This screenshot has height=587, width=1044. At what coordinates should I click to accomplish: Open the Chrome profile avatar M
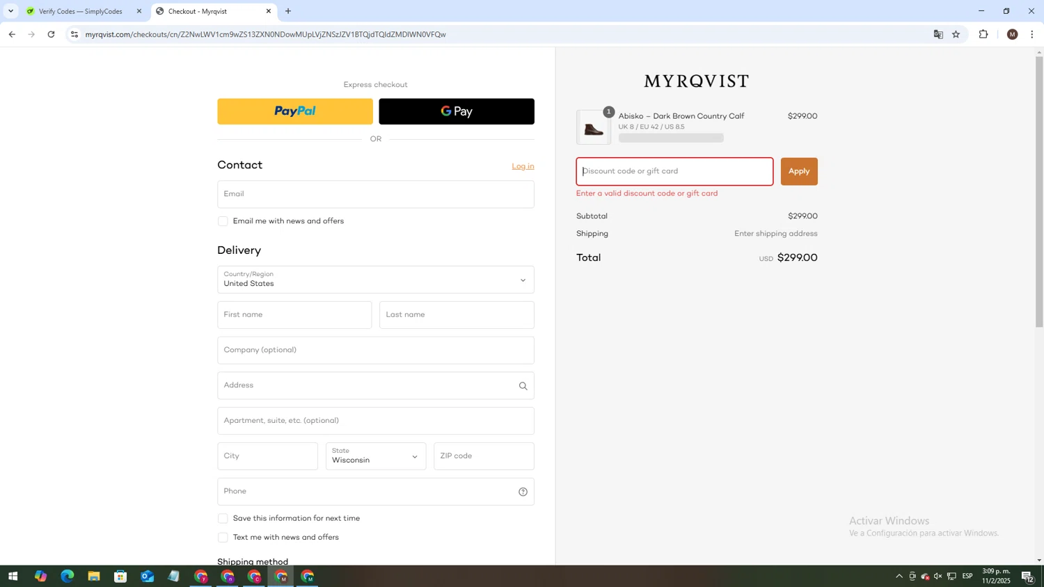1013,34
